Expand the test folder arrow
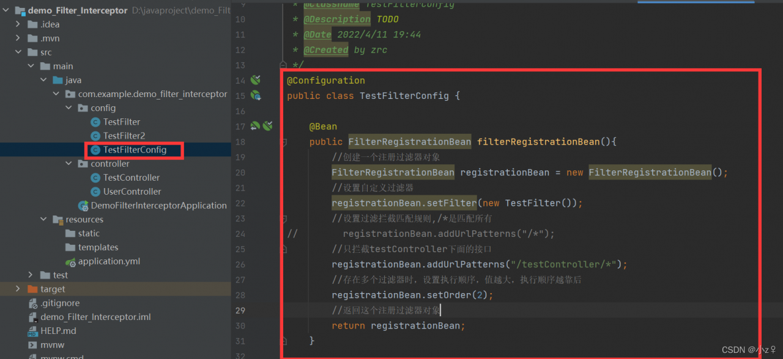783x359 pixels. click(31, 275)
